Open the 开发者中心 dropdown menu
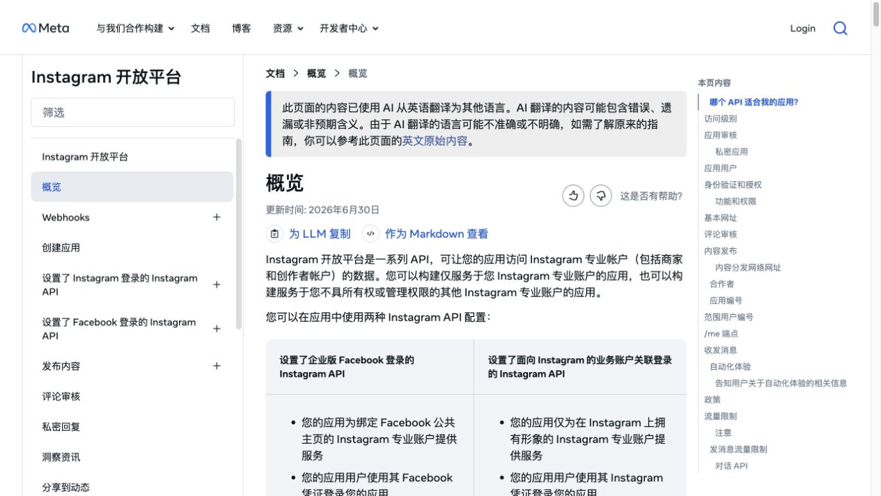 [x=349, y=28]
